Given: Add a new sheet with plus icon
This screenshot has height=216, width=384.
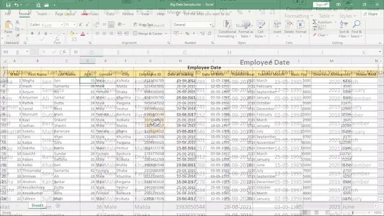Looking at the screenshot, I should [58, 206].
